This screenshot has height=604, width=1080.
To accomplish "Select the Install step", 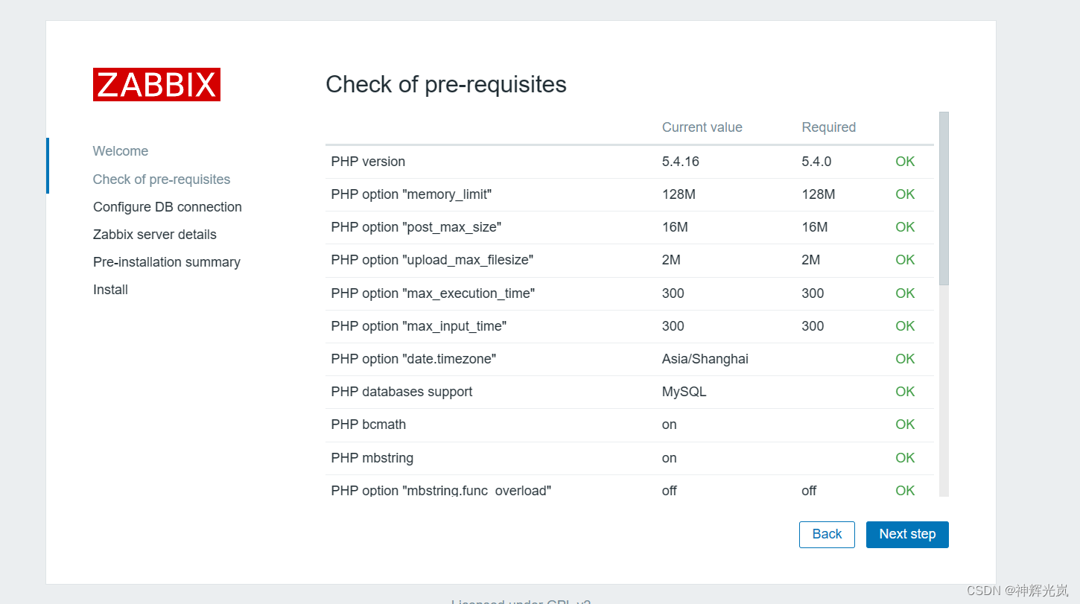I will (x=110, y=290).
